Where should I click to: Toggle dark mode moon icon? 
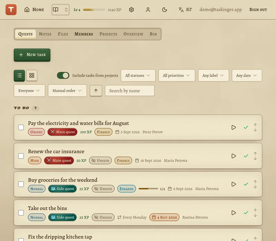(x=165, y=10)
